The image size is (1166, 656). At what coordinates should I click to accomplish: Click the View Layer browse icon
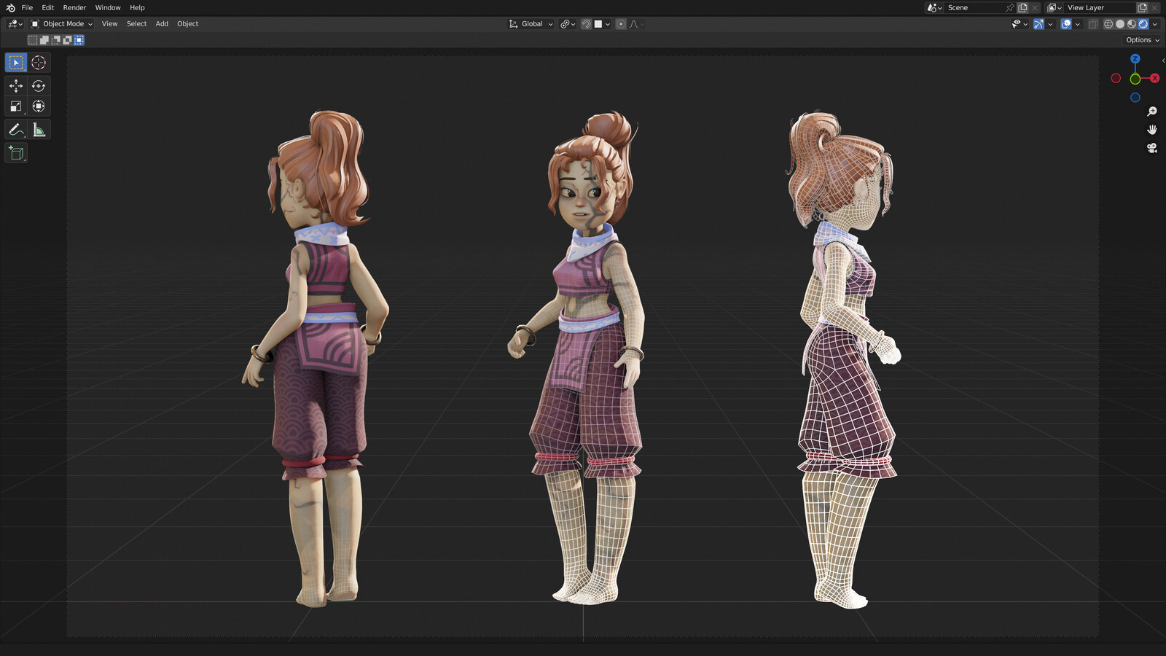coord(1055,7)
